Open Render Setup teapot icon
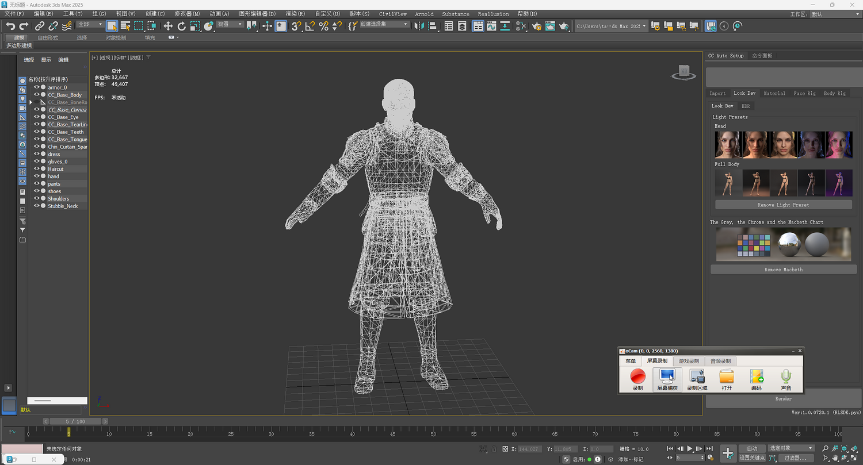 [537, 26]
